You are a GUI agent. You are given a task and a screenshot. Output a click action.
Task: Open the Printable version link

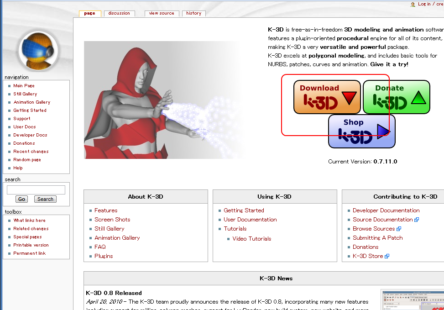(x=31, y=245)
